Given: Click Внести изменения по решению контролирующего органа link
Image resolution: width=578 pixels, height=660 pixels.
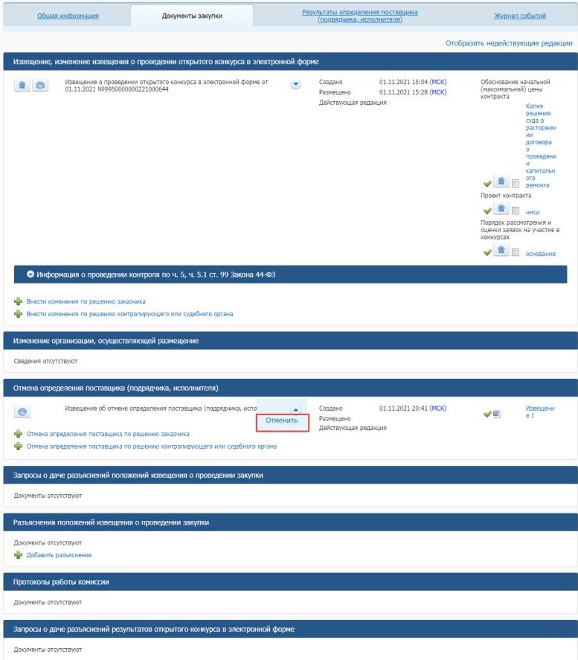Looking at the screenshot, I should point(129,313).
